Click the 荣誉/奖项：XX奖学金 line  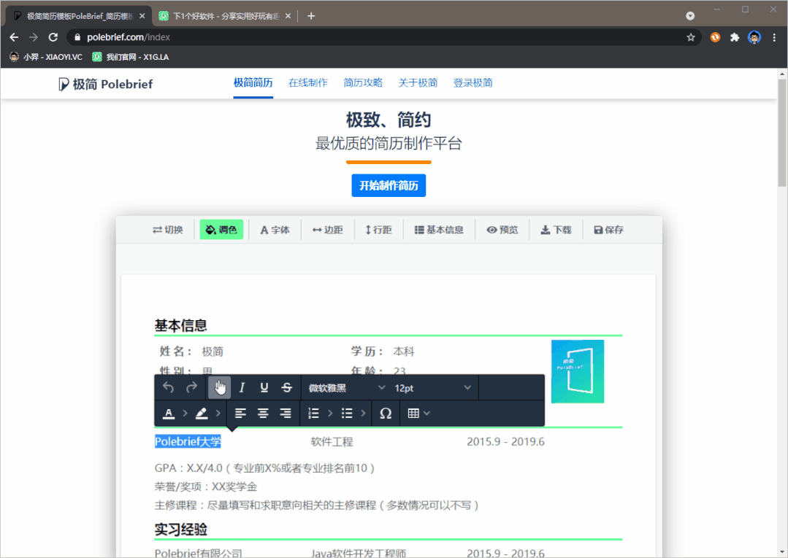[x=206, y=487]
